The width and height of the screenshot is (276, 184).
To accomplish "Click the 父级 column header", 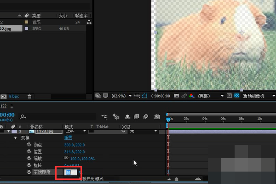I will (x=126, y=126).
